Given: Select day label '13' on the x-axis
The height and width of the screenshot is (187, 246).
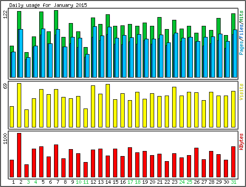Looking at the screenshot, I should pyautogui.click(x=101, y=182).
